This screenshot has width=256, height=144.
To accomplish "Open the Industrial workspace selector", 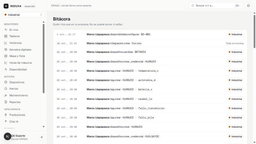I will (23, 15).
